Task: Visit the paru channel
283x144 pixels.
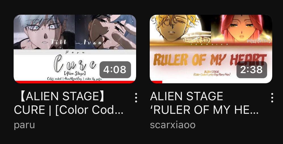Action: click(x=24, y=125)
